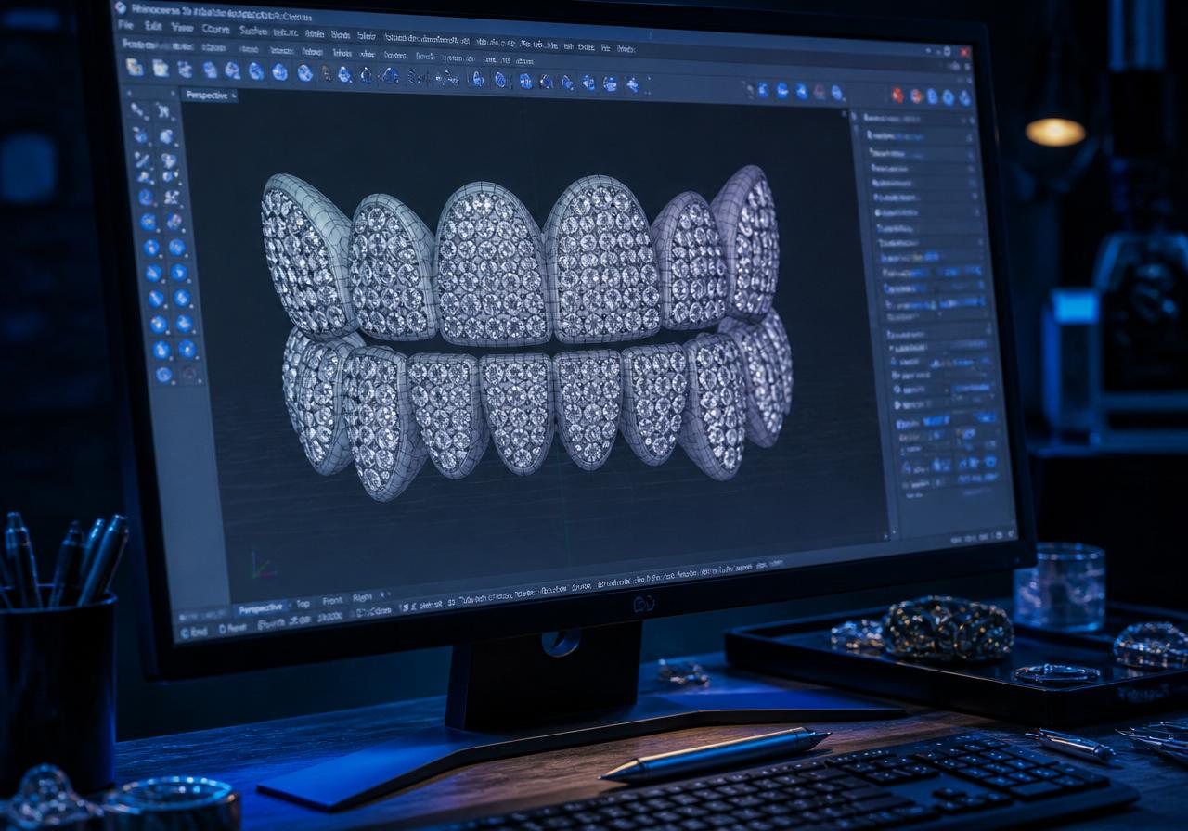Switch to the Right viewport tab
The image size is (1188, 831).
click(x=362, y=598)
